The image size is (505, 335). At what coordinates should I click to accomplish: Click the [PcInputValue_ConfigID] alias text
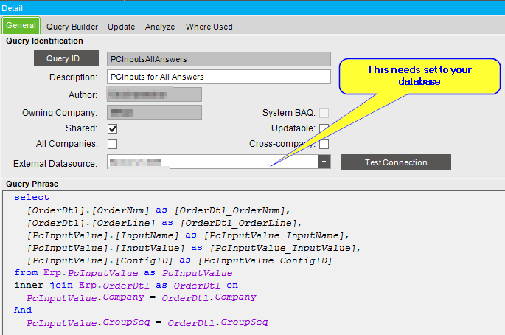(x=265, y=260)
